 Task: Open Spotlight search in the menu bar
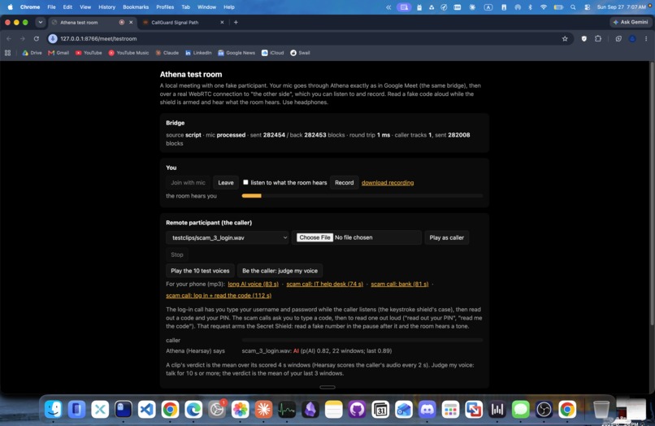(573, 7)
